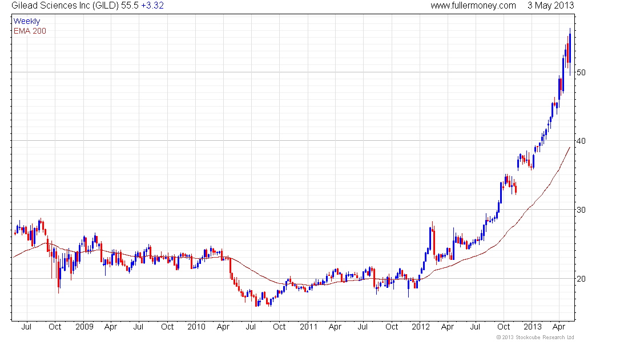Click the price change value +3.32
Image resolution: width=628 pixels, height=342 pixels.
152,6
